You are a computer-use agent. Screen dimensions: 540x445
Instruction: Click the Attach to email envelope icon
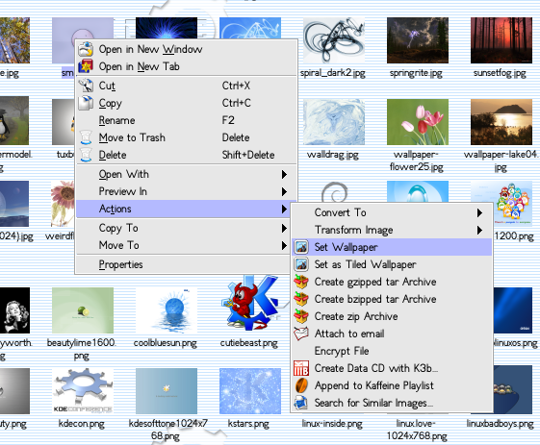[301, 334]
